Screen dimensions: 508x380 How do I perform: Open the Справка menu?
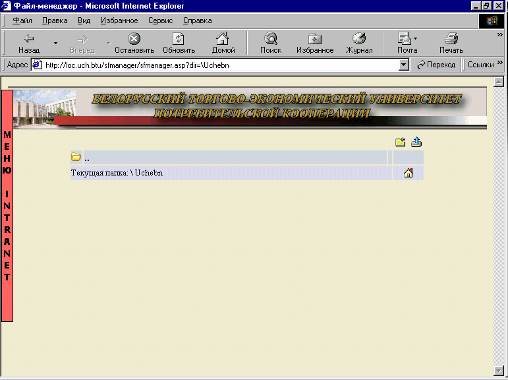pyautogui.click(x=197, y=20)
